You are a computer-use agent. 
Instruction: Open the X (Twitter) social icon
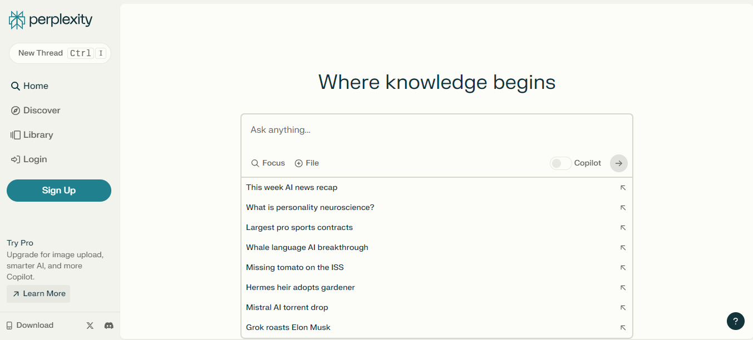pos(90,326)
